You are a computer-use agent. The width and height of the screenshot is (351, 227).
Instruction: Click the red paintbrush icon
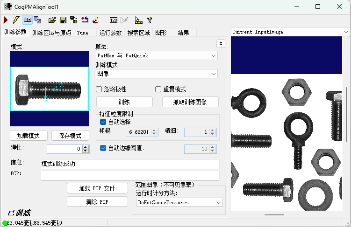[x=96, y=20]
